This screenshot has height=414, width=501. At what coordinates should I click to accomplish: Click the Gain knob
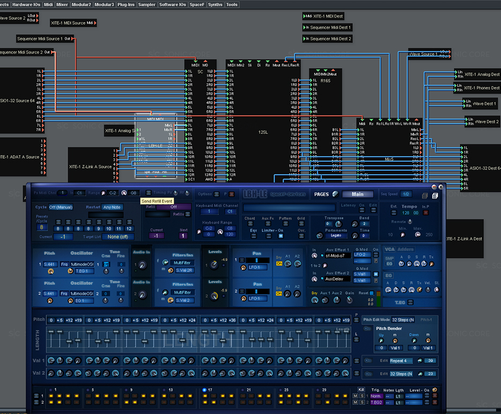pyautogui.click(x=350, y=300)
